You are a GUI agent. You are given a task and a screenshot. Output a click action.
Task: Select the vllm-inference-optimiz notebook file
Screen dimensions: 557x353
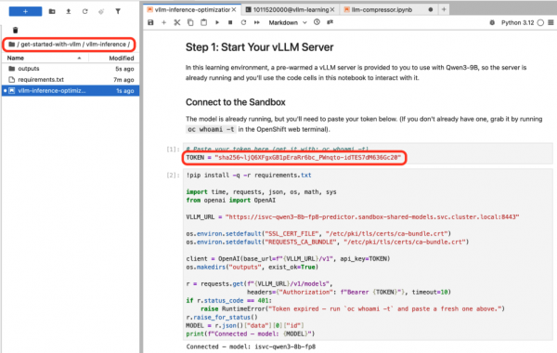pos(71,91)
